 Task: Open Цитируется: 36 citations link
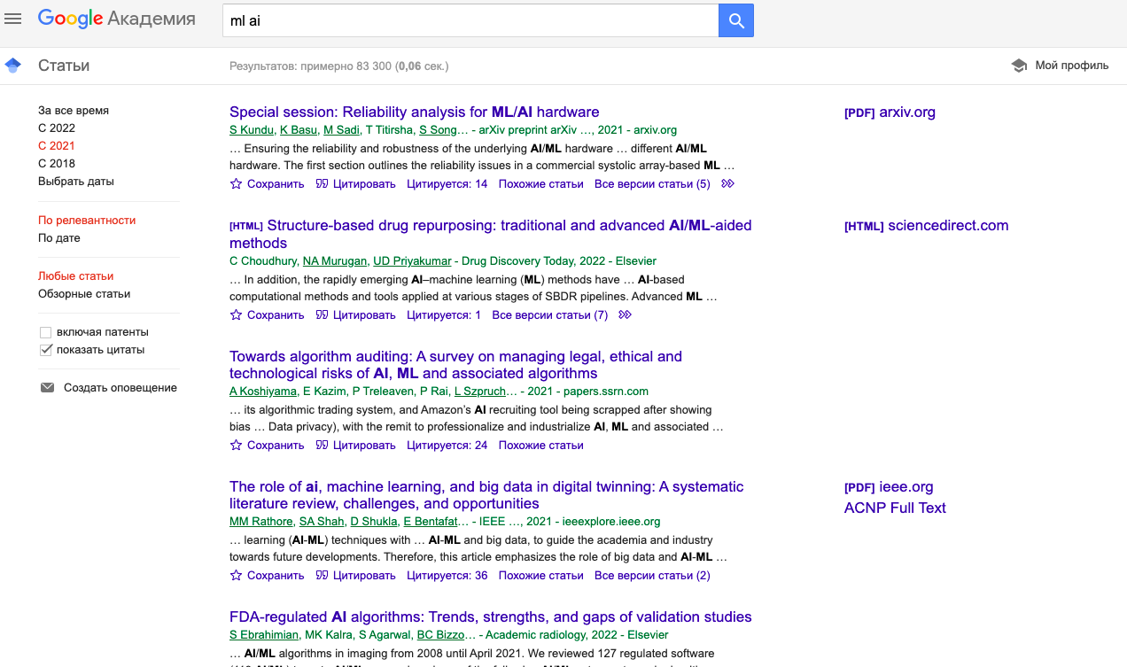pyautogui.click(x=447, y=576)
